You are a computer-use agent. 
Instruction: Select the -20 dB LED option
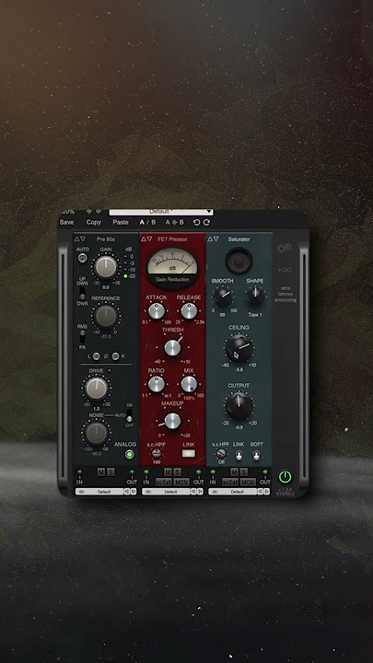coord(125,276)
